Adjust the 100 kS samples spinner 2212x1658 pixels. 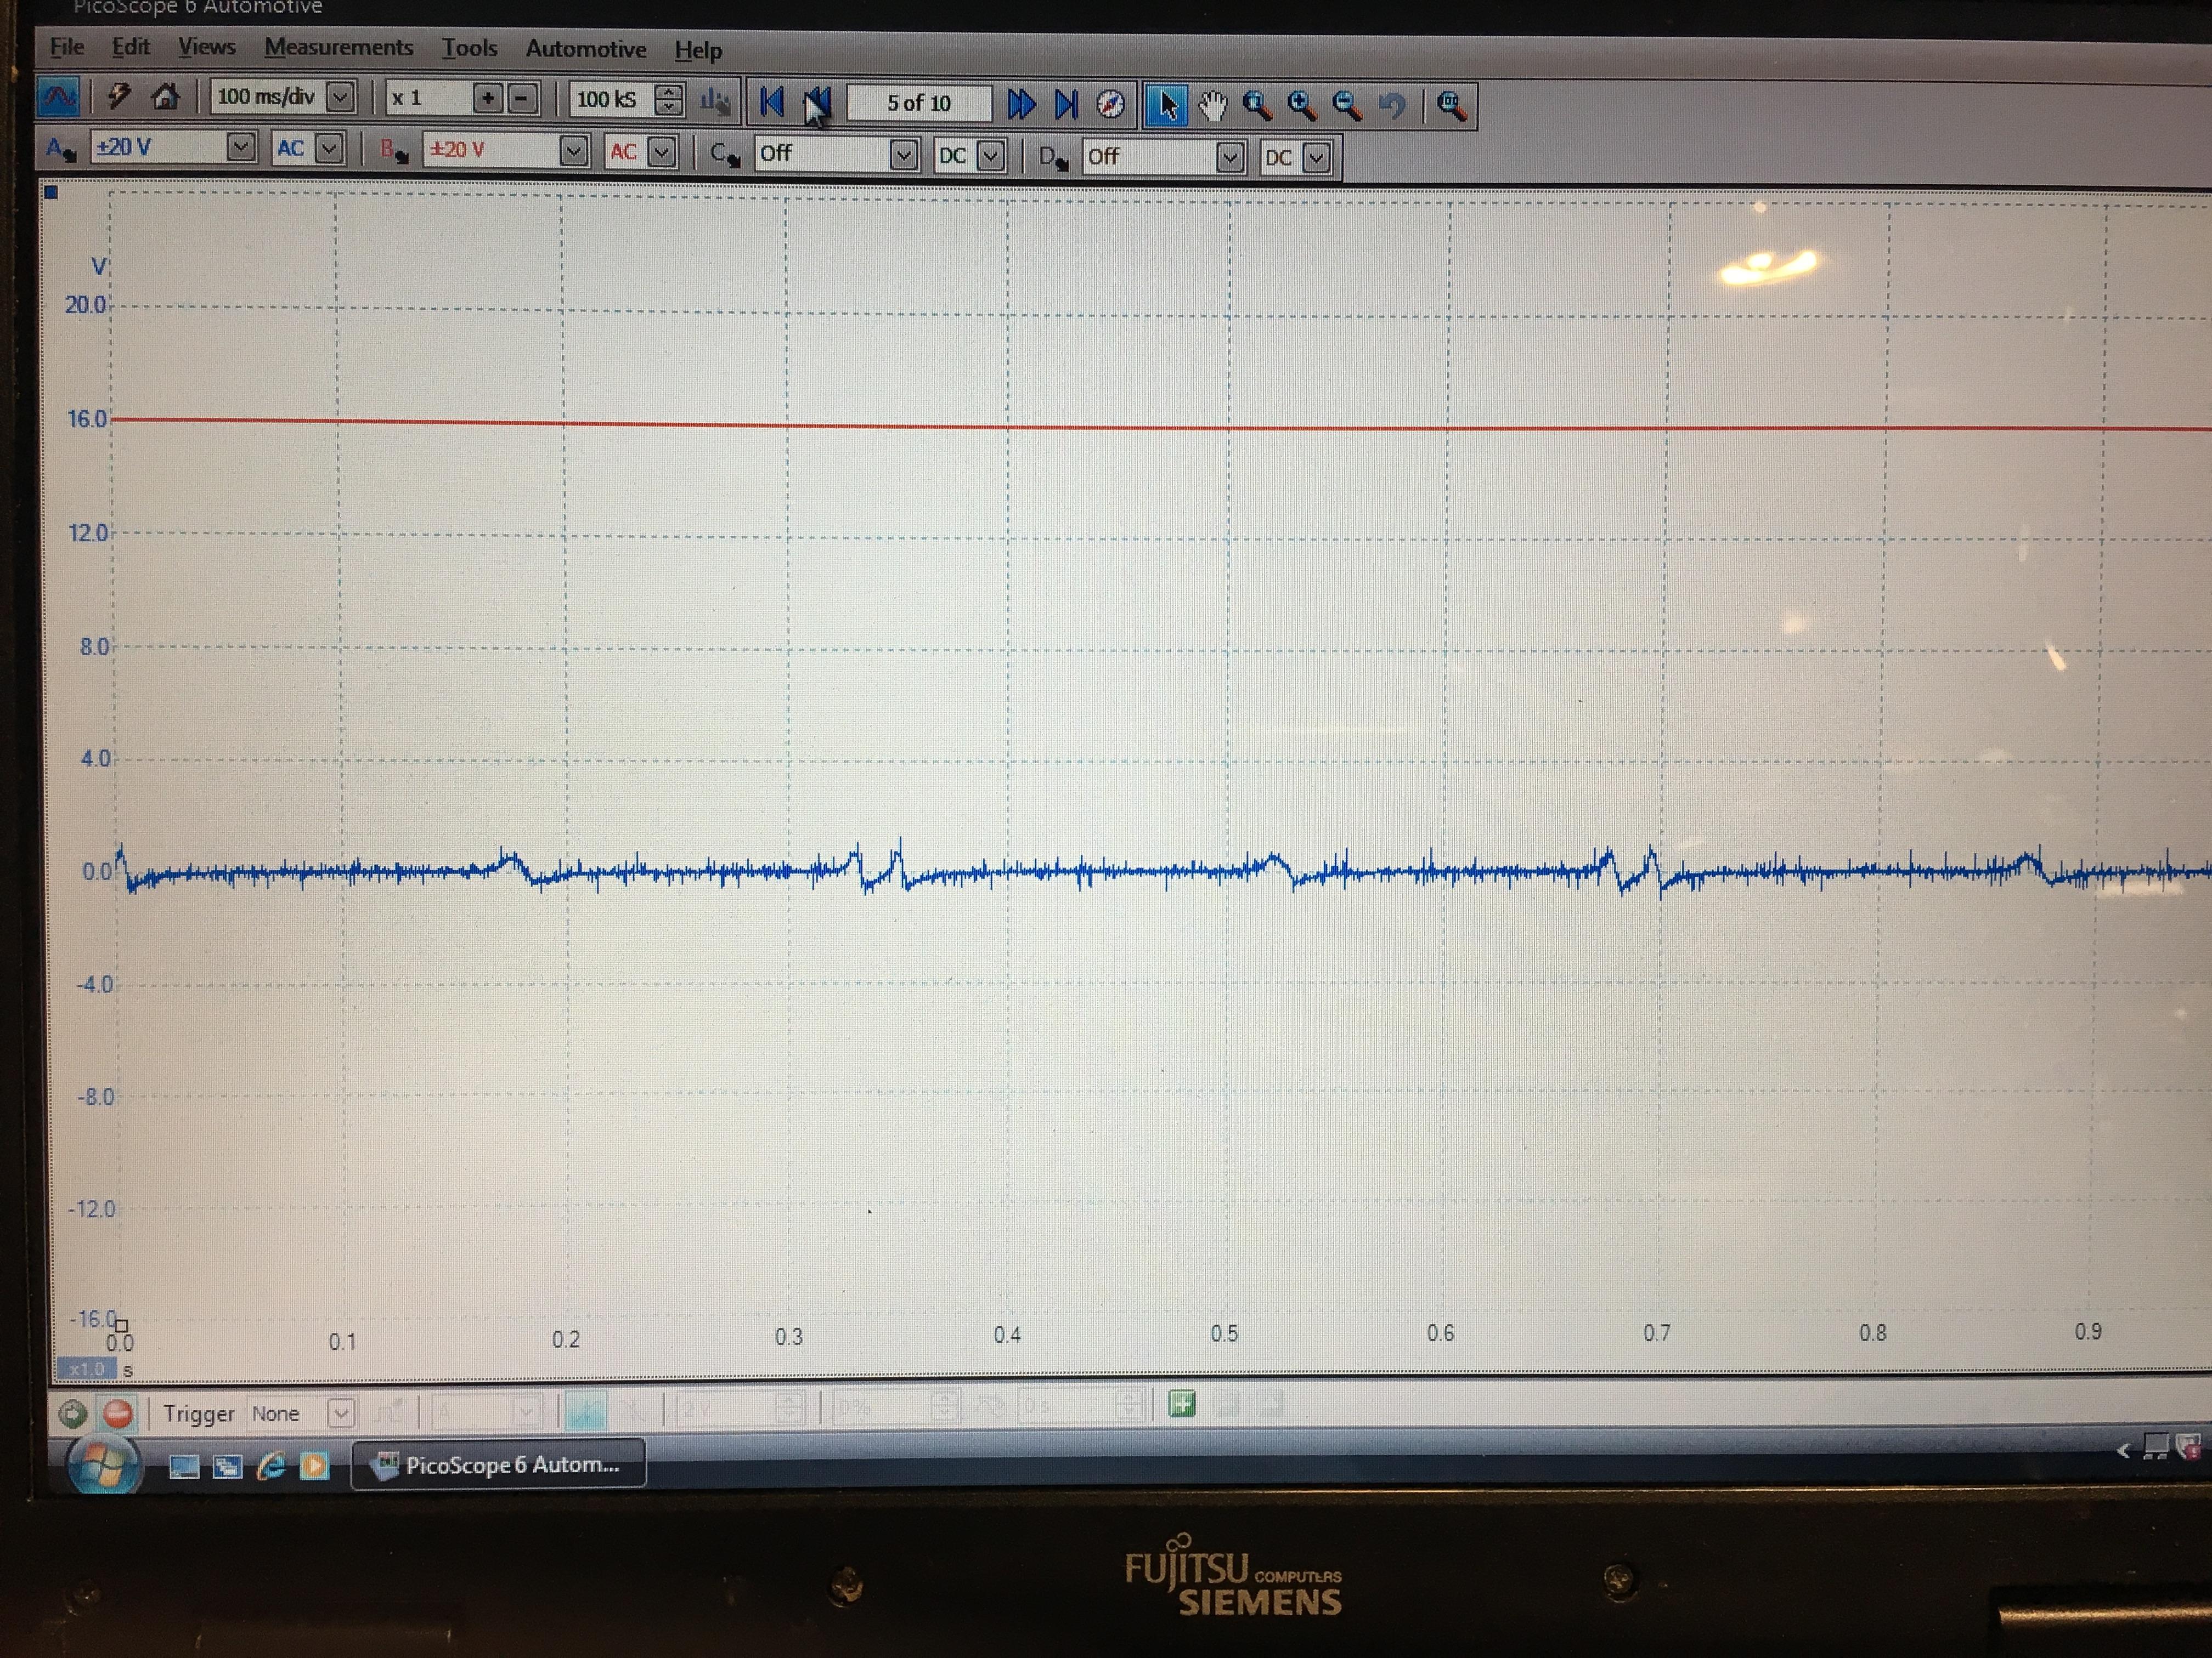pos(669,99)
